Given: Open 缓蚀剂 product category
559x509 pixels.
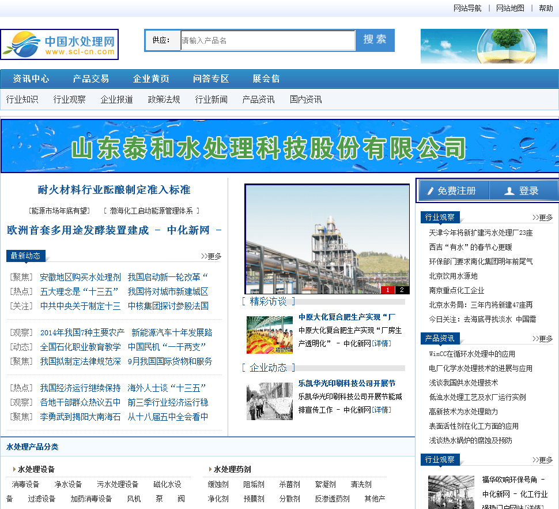Looking at the screenshot, I should click(x=218, y=484).
